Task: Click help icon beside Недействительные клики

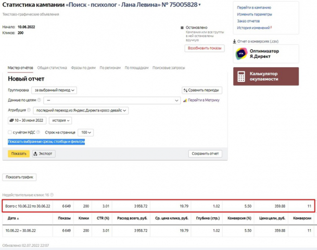Action: coord(52,195)
